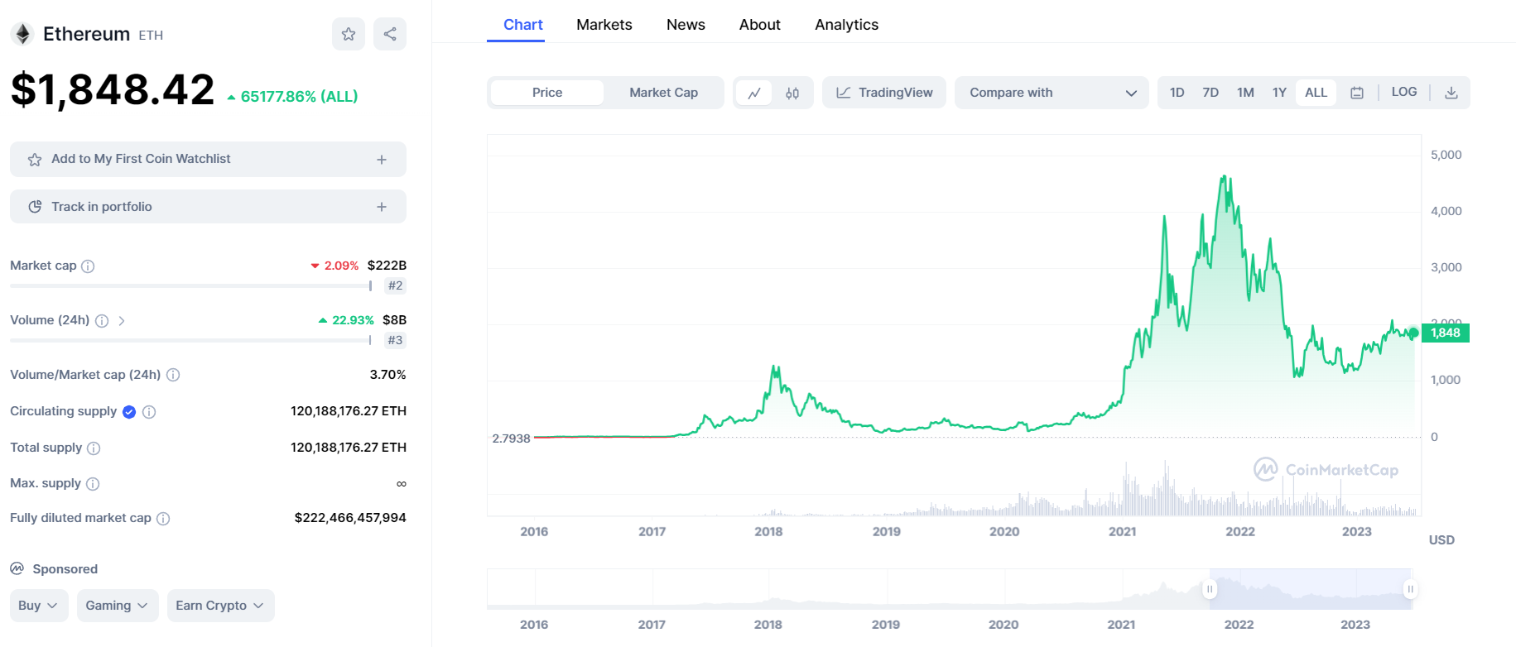Open Compare with dropdown
This screenshot has height=647, width=1516.
point(1052,93)
